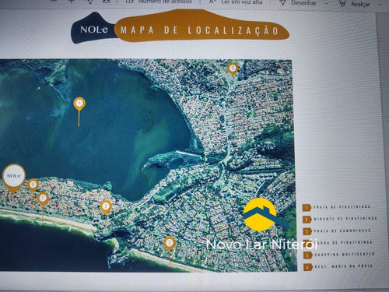This screenshot has height=292, width=389.
Task: Select legend text 'PRAIA DE PIRATININGA'
Action: point(342,207)
